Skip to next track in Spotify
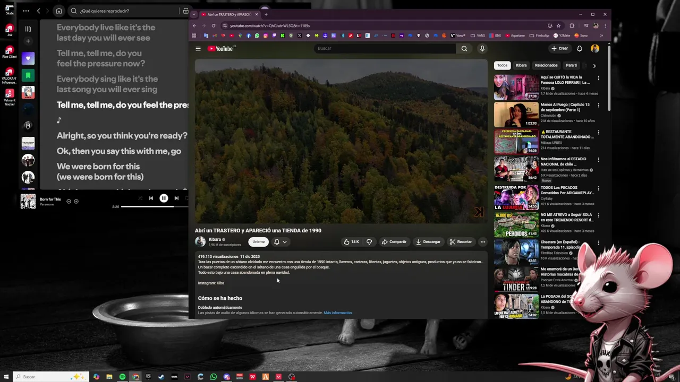Screen dimensions: 680x382 click(176, 198)
